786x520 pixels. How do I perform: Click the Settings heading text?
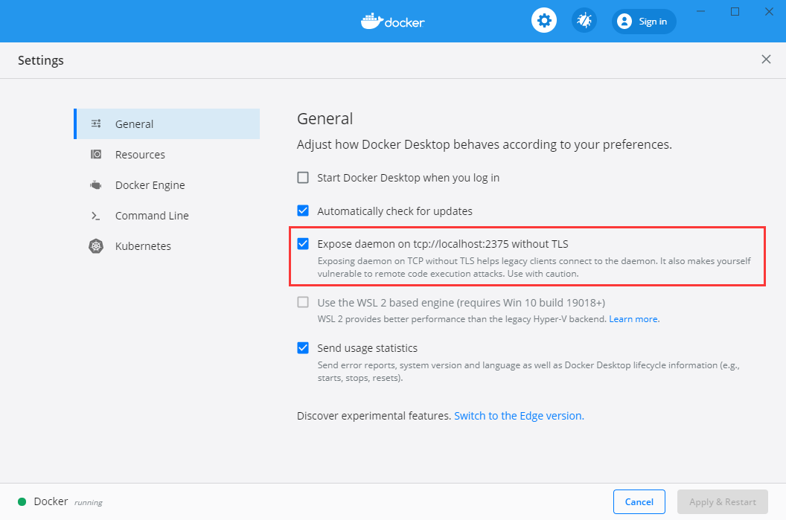41,60
